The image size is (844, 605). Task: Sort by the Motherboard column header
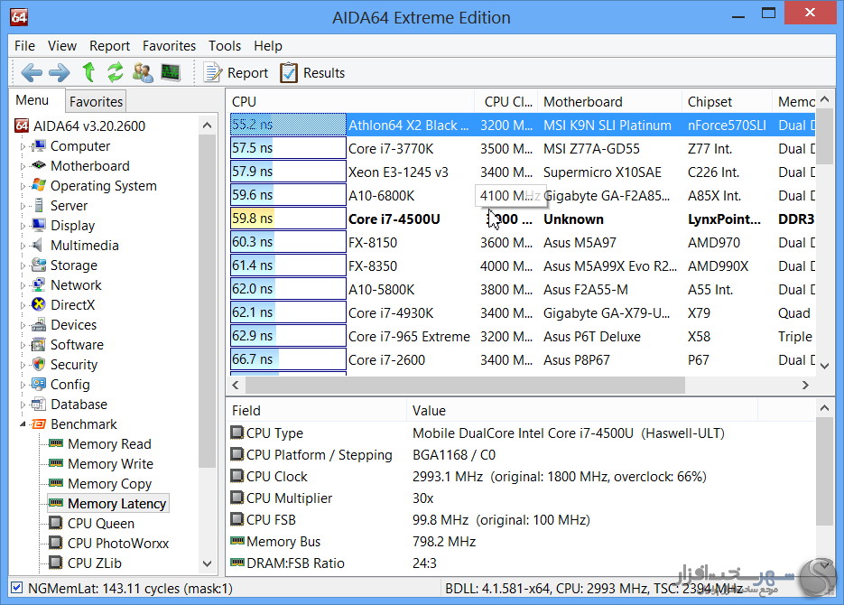pos(582,102)
